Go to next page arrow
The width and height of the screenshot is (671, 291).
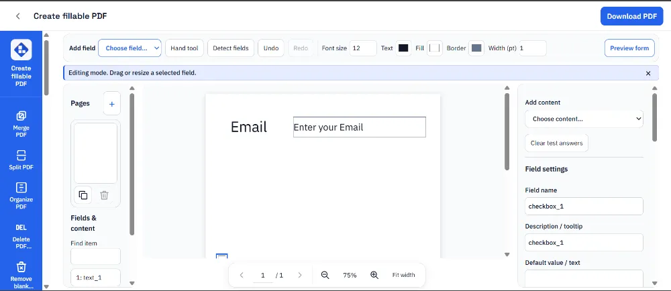coord(299,275)
